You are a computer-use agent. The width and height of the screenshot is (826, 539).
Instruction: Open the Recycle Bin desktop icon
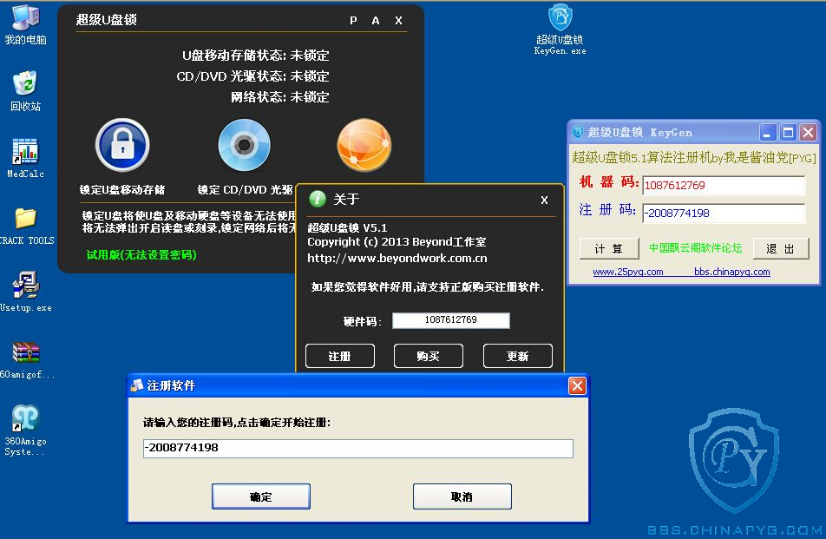pos(25,90)
